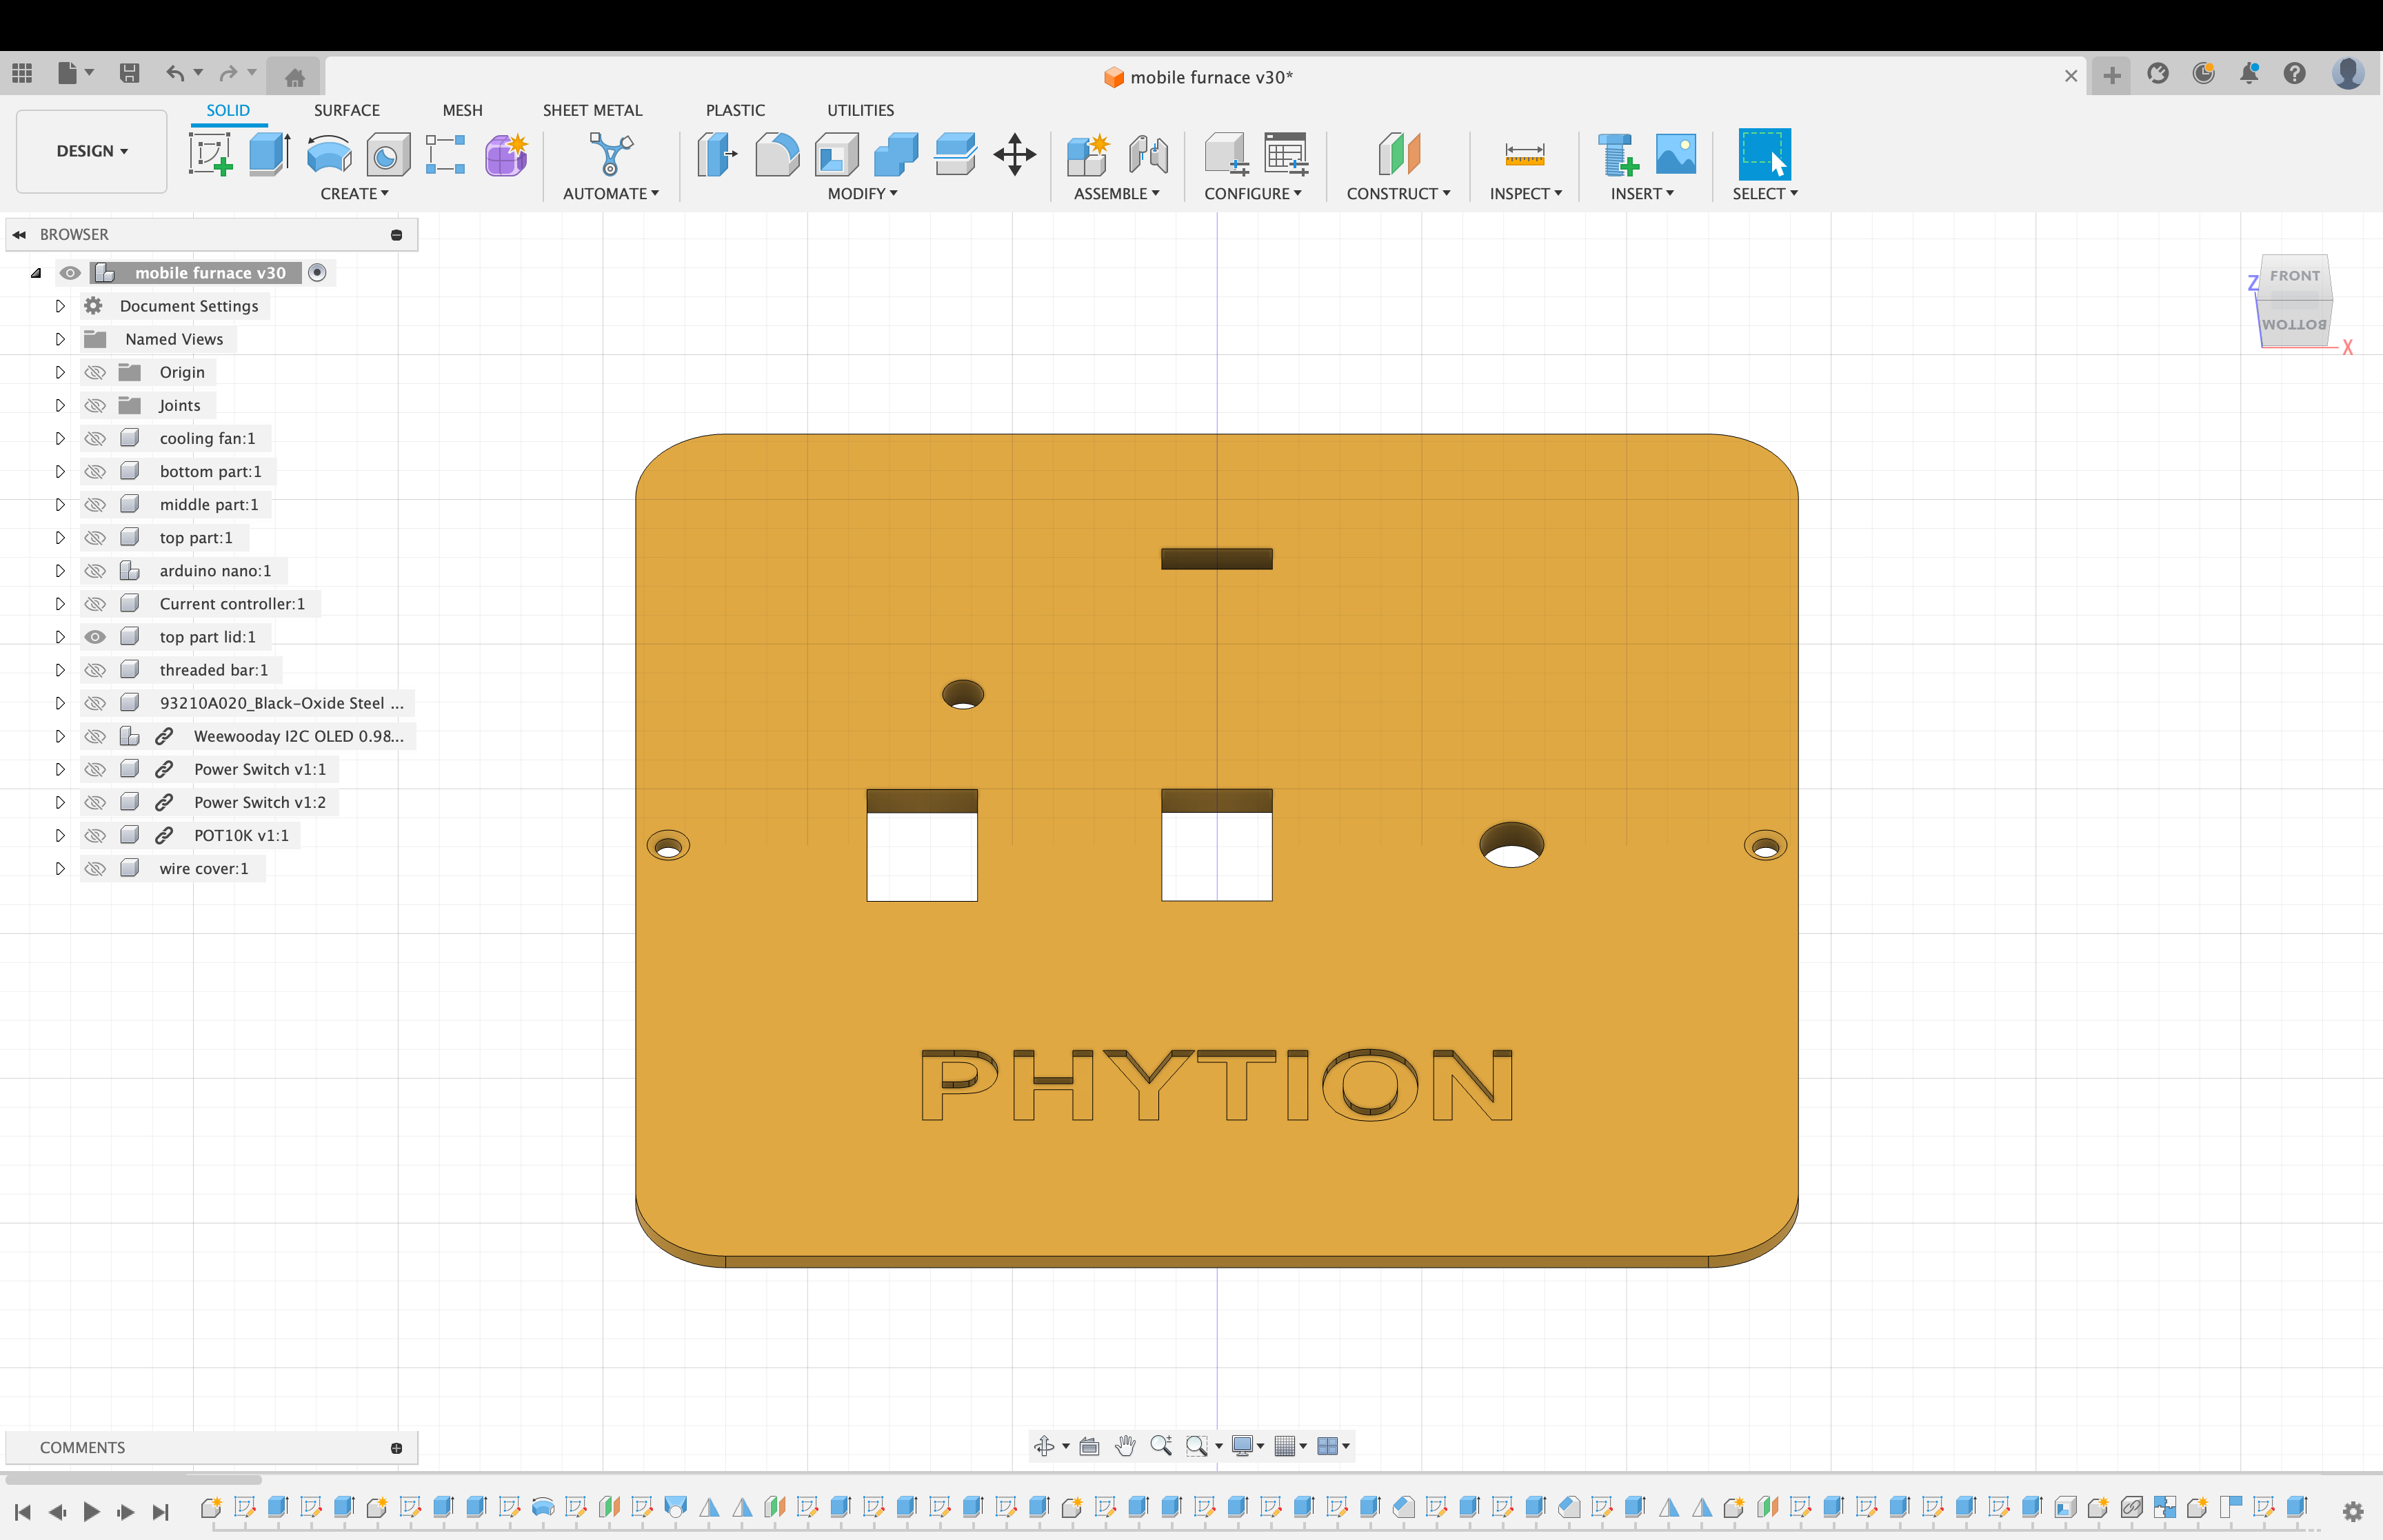2383x1540 pixels.
Task: Open the MODIFY dropdown menu
Action: coord(862,193)
